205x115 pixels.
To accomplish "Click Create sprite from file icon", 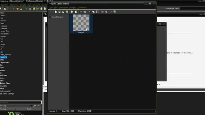I will click(x=60, y=12).
